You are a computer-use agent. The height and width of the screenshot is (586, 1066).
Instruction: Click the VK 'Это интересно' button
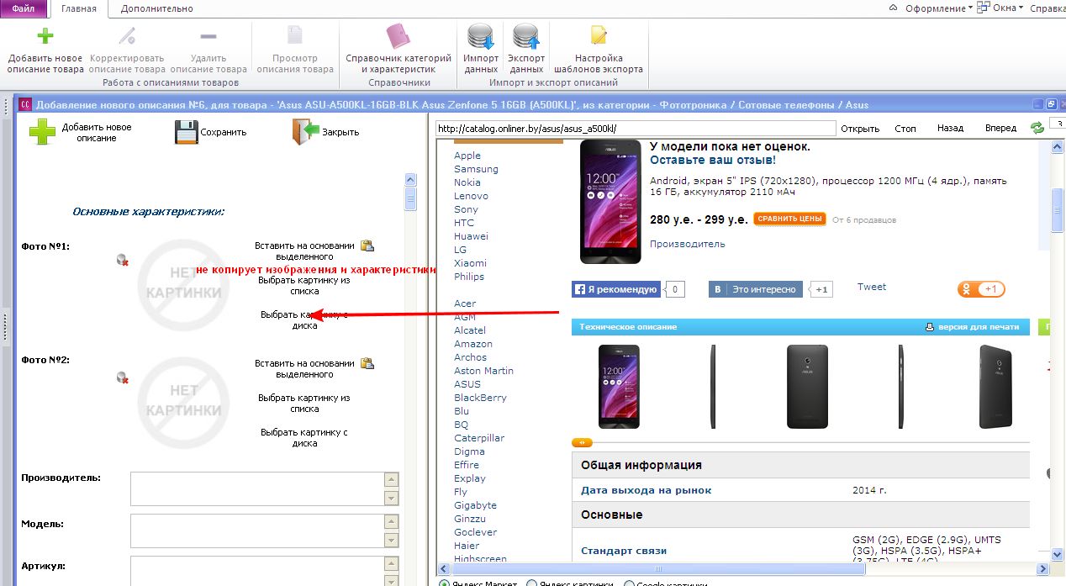pyautogui.click(x=756, y=289)
